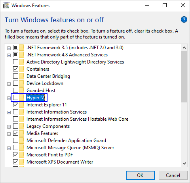Click the Containers folder icon
Screen dimensions: 190x183
click(x=21, y=69)
